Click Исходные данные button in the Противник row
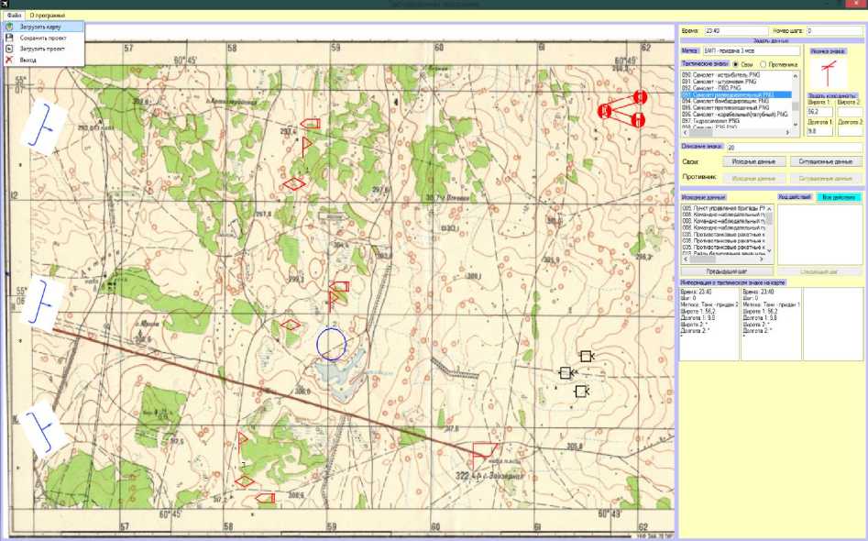The height and width of the screenshot is (541, 868). [x=754, y=179]
